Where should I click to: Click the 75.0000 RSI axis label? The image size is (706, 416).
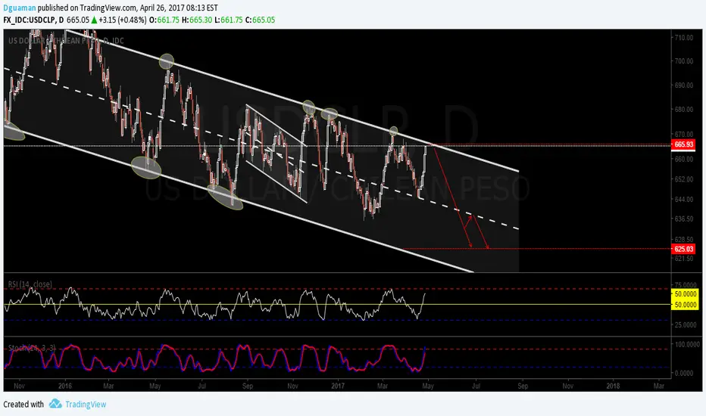(686, 285)
